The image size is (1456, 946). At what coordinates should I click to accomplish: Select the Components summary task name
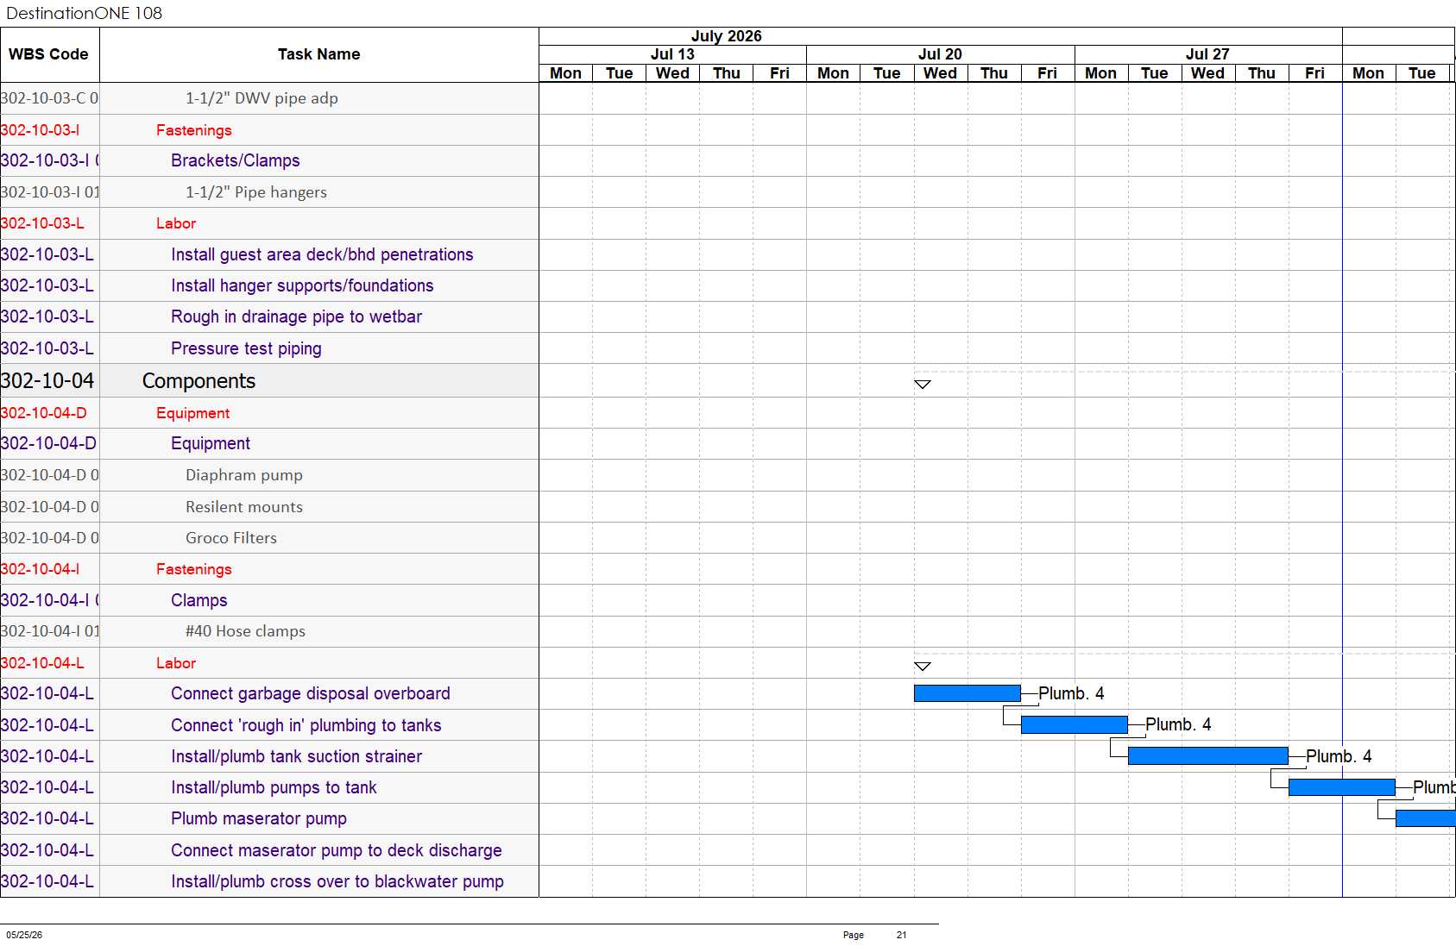(199, 381)
